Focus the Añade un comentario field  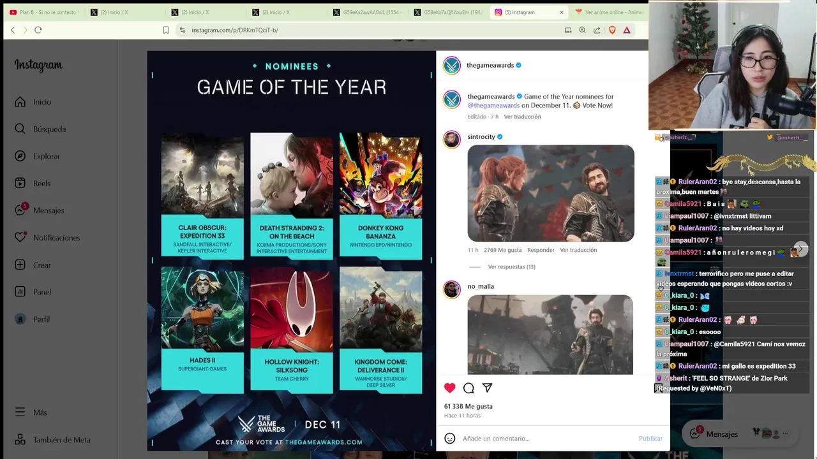(x=548, y=439)
